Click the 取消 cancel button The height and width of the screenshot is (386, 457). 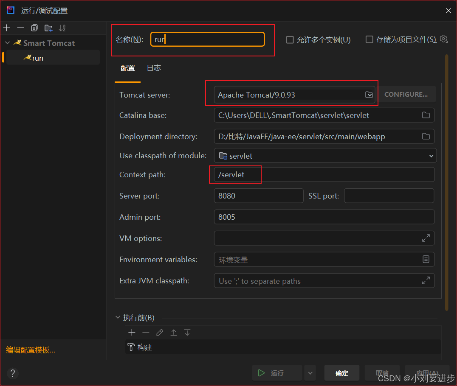[382, 373]
